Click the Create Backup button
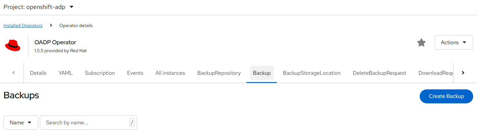This screenshot has width=477, height=132. [446, 96]
